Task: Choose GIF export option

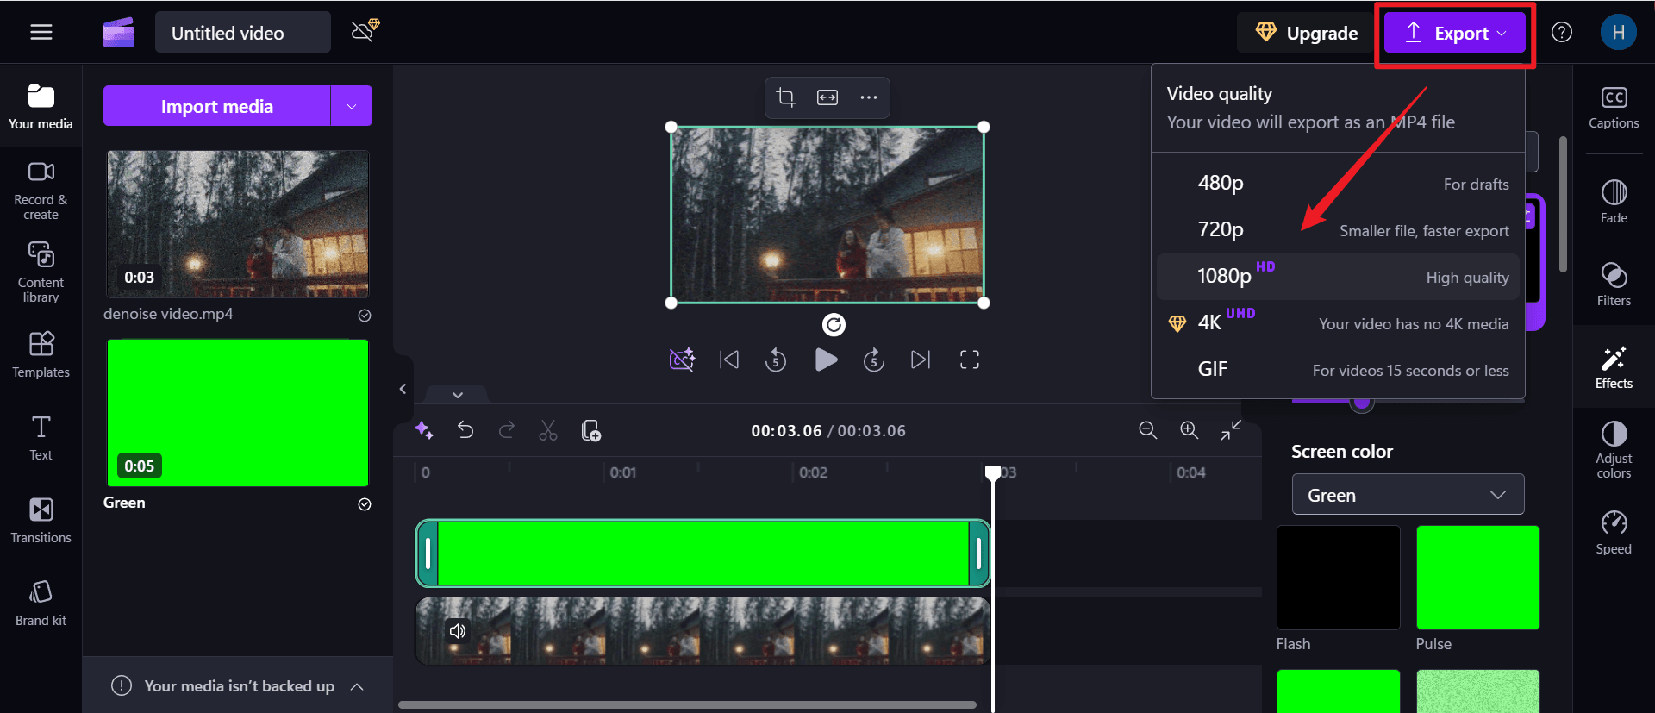Action: pyautogui.click(x=1338, y=370)
